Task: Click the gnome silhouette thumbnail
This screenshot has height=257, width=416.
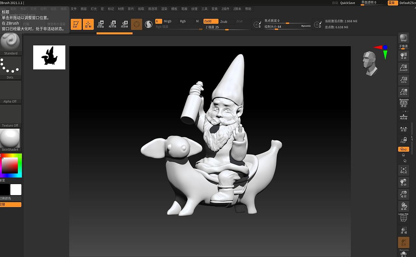Action: (49, 57)
